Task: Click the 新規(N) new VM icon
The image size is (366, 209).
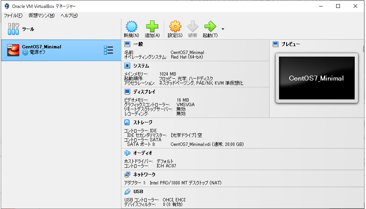Action: coord(131,26)
